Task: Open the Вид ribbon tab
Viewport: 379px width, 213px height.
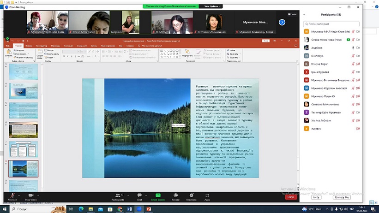Action: coord(120,46)
